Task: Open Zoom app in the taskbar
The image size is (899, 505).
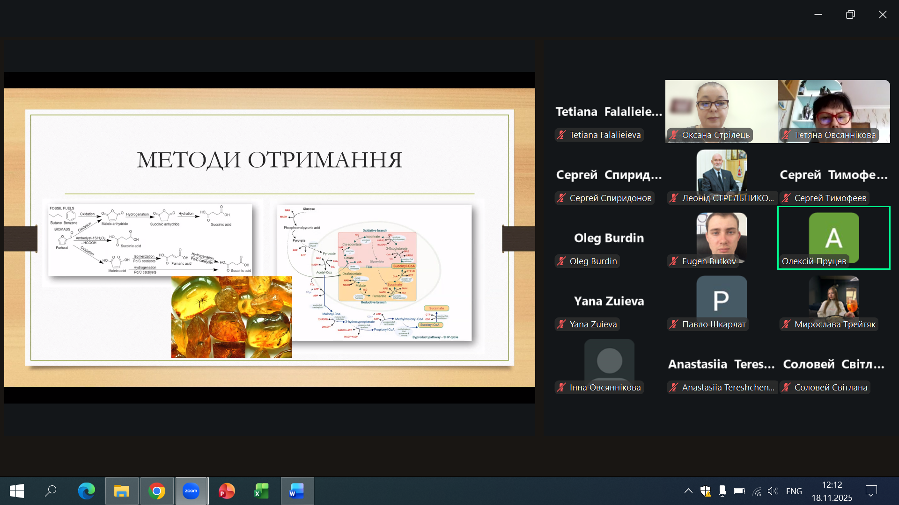Action: point(191,491)
